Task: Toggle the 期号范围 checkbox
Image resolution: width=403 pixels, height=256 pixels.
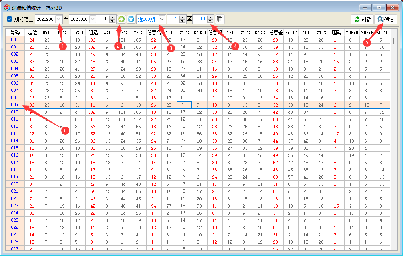Action: pos(9,19)
